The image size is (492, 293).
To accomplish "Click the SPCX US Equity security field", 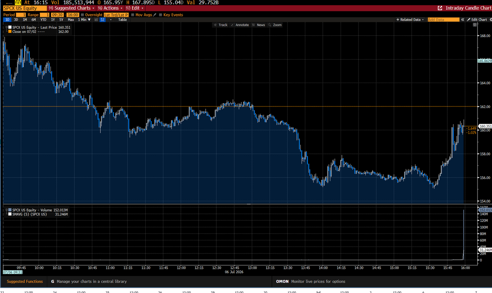I will (25, 8).
